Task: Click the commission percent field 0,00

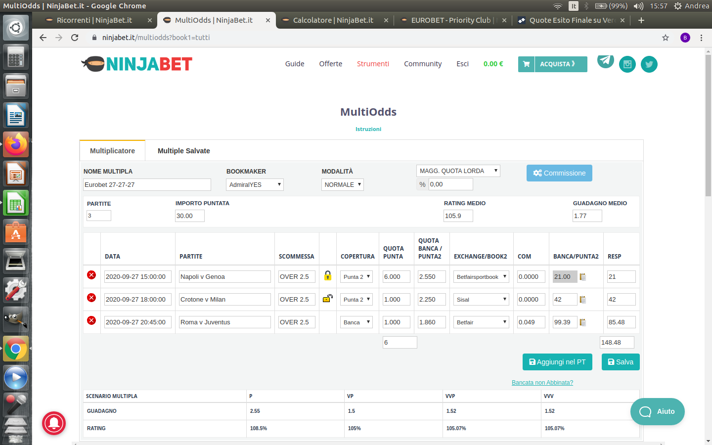Action: 450,184
